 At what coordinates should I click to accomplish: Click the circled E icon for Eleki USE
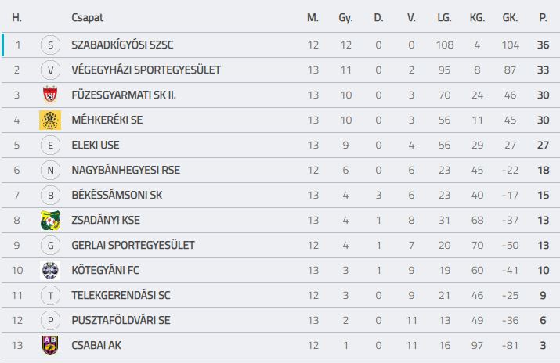click(x=50, y=146)
